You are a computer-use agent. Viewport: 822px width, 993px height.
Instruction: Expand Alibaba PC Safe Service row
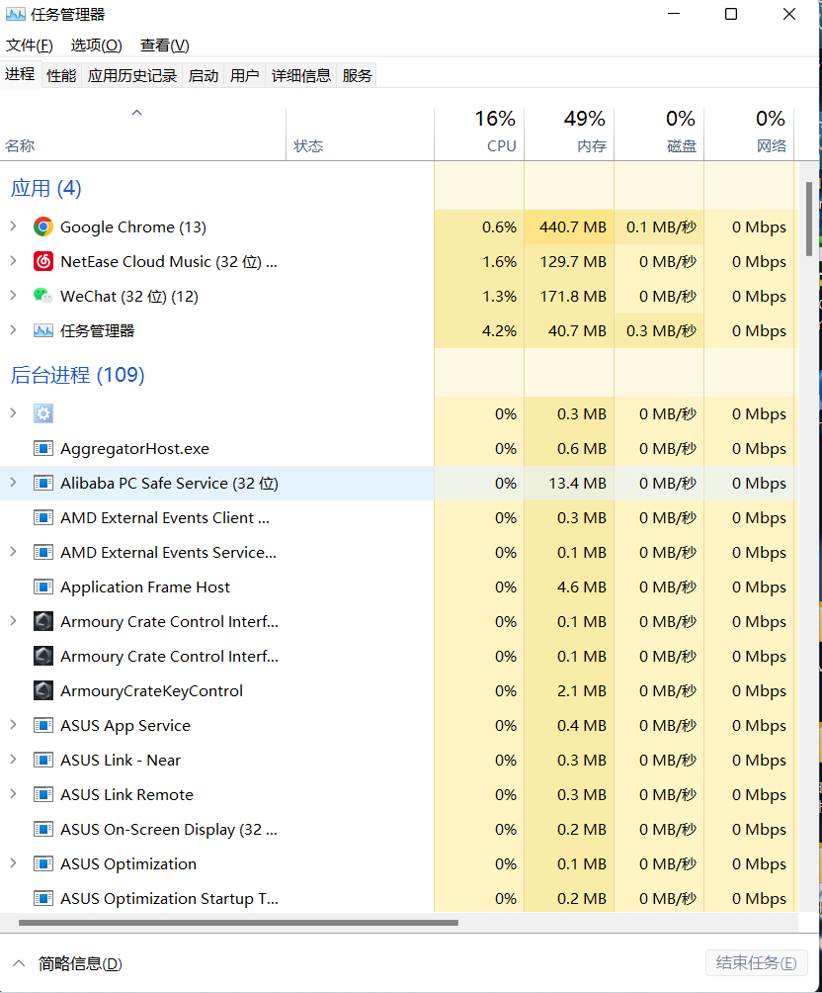pyautogui.click(x=13, y=482)
